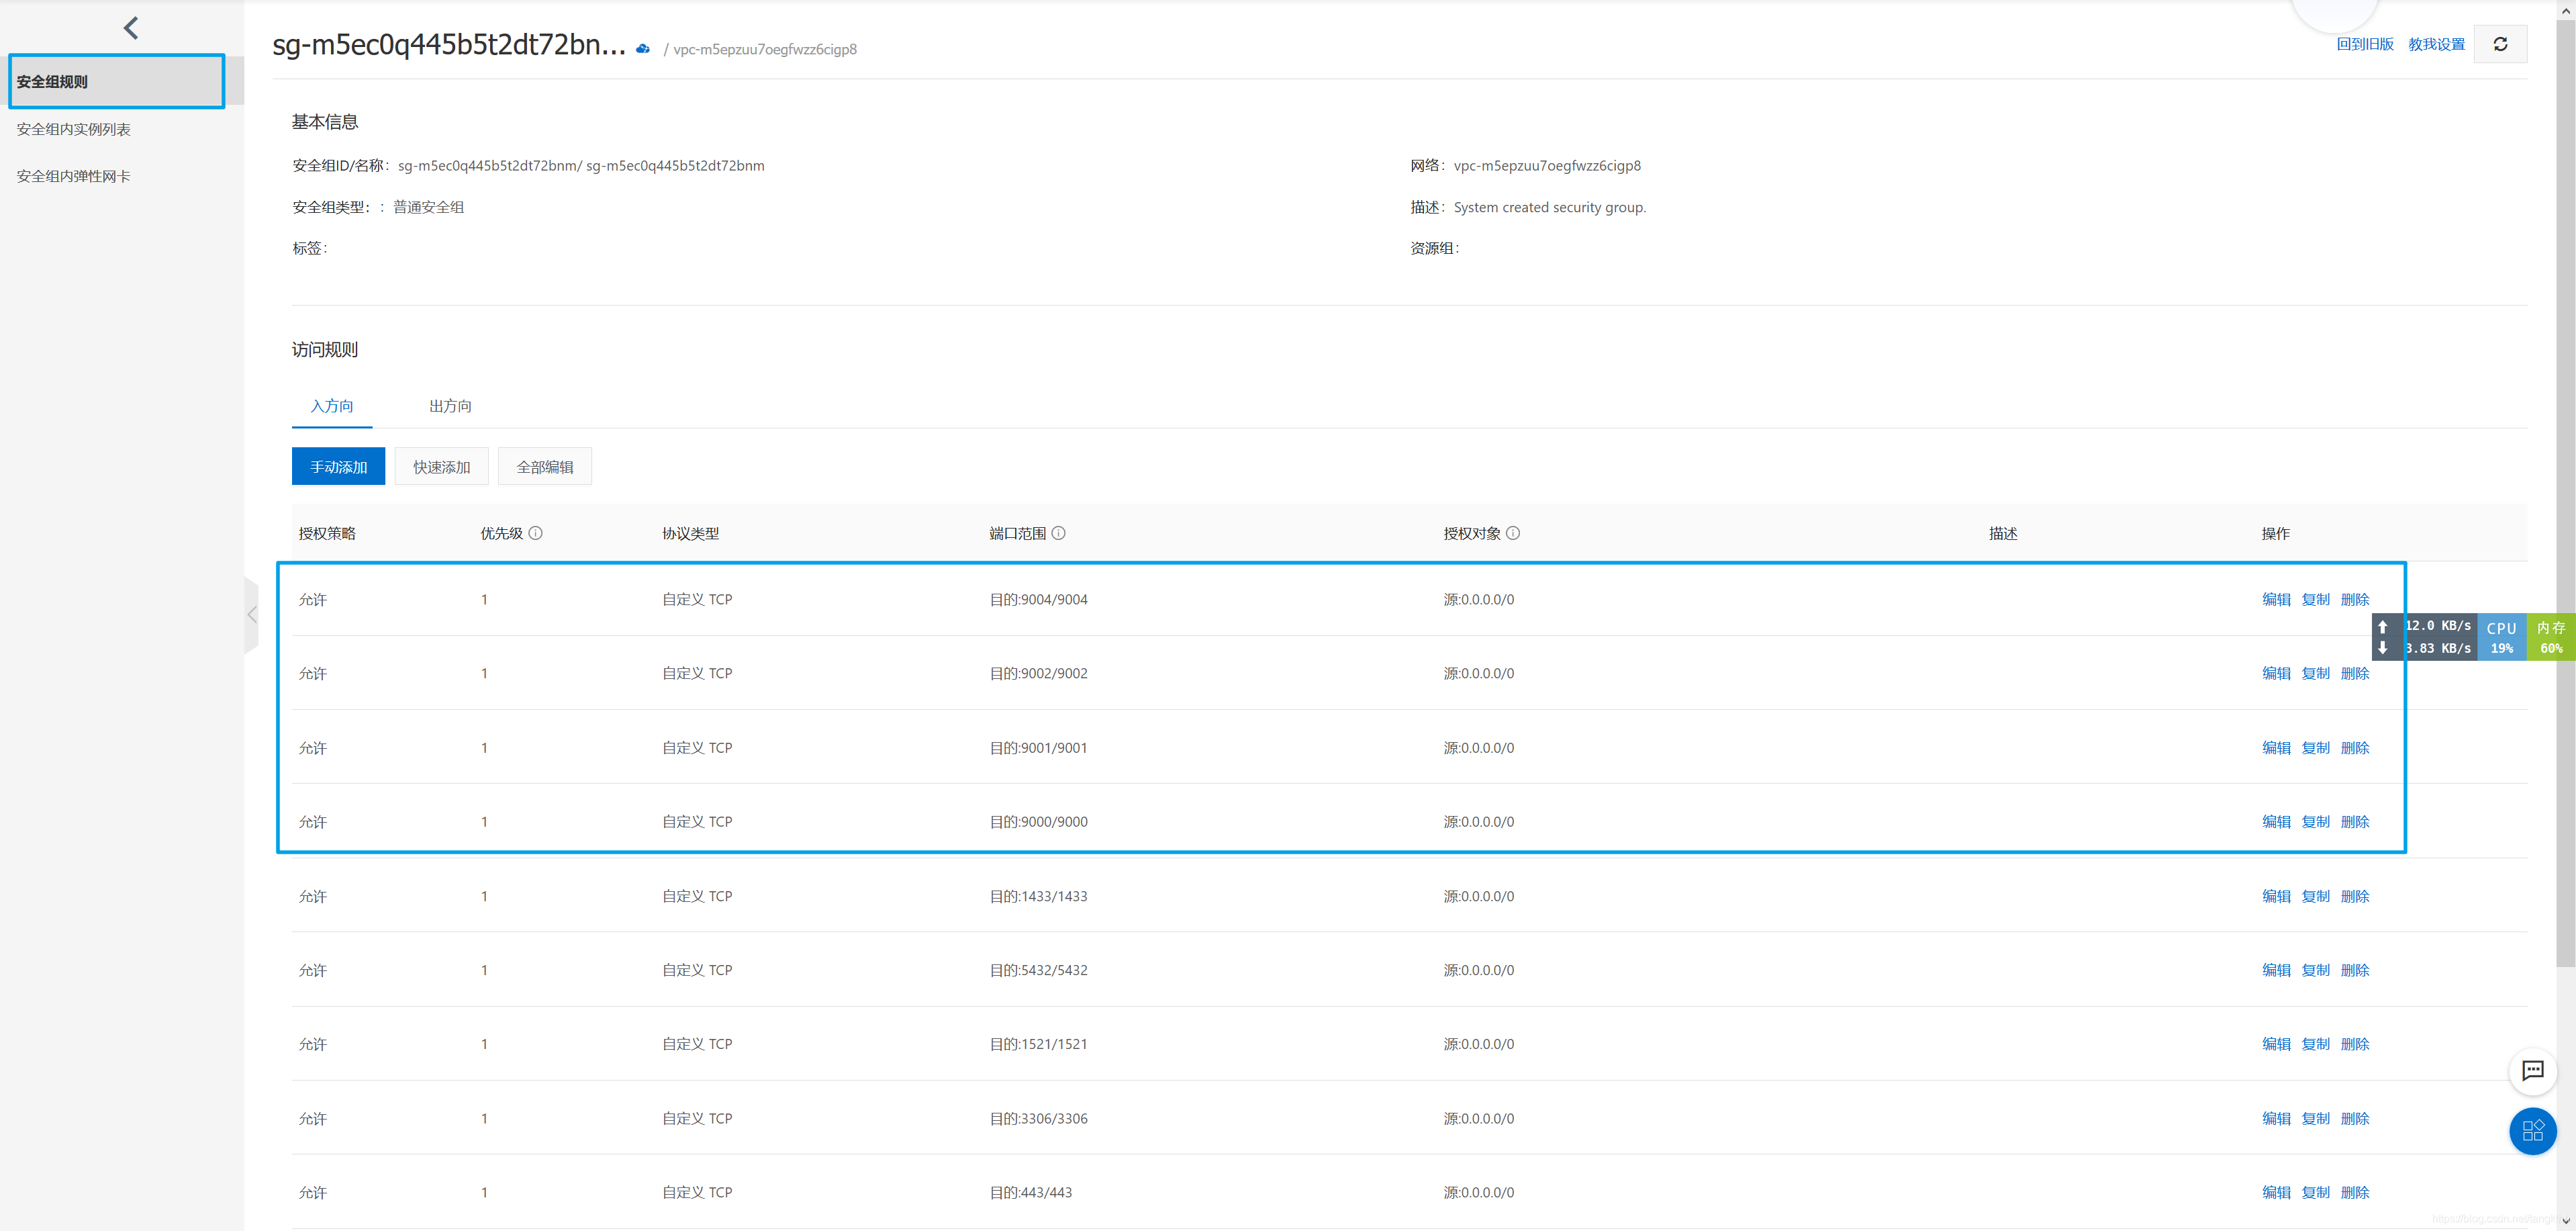Click info icon beside 优先级 header

coord(536,533)
